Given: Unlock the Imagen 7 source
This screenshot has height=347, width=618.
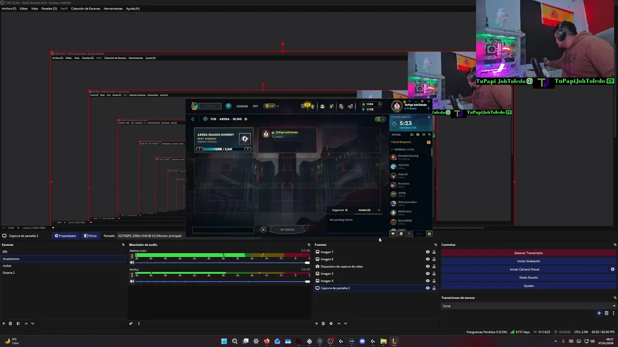Looking at the screenshot, I should [434, 252].
